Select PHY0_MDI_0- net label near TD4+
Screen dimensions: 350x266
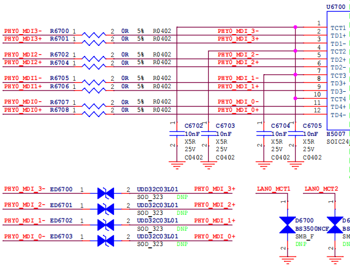[x=238, y=102]
